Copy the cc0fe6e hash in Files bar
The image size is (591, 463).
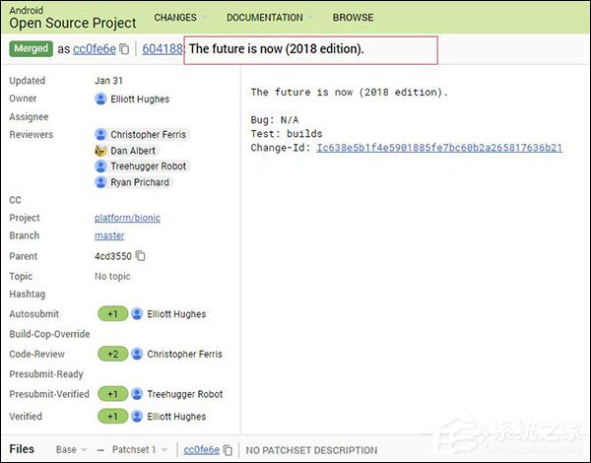click(x=229, y=450)
